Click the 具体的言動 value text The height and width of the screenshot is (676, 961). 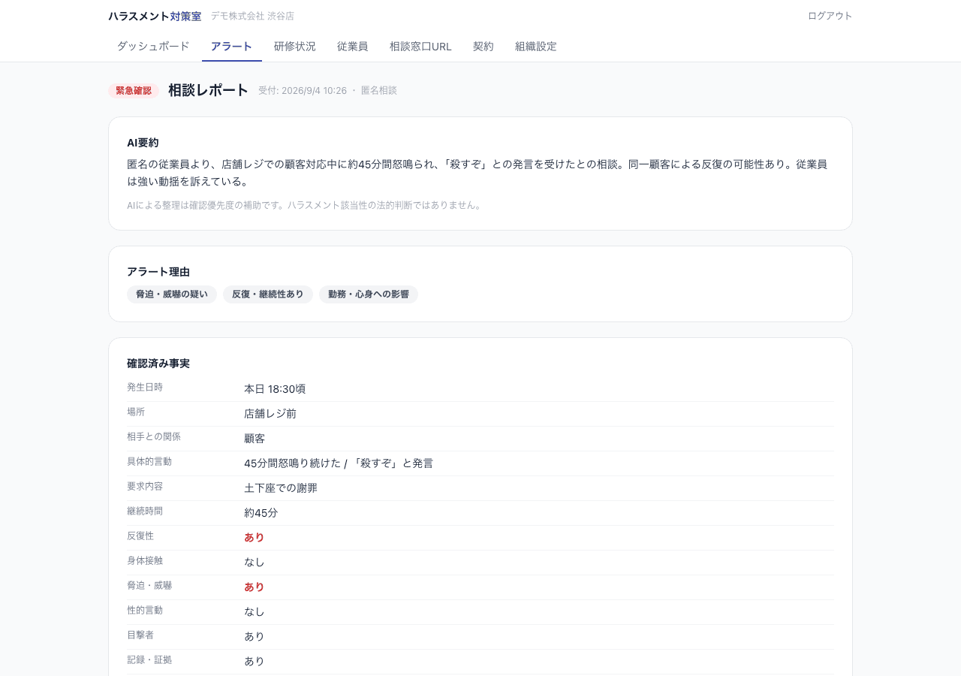339,463
